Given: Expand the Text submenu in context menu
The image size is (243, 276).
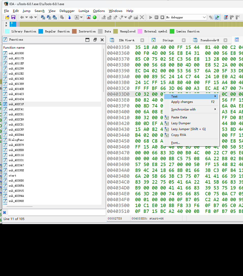Looking at the screenshot, I should click(x=191, y=96).
